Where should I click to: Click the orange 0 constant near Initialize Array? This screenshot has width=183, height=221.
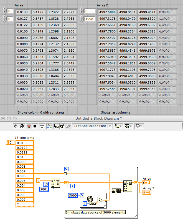38,181
